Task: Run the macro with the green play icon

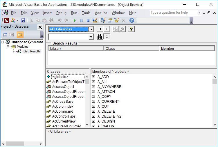Action: coord(75,20)
